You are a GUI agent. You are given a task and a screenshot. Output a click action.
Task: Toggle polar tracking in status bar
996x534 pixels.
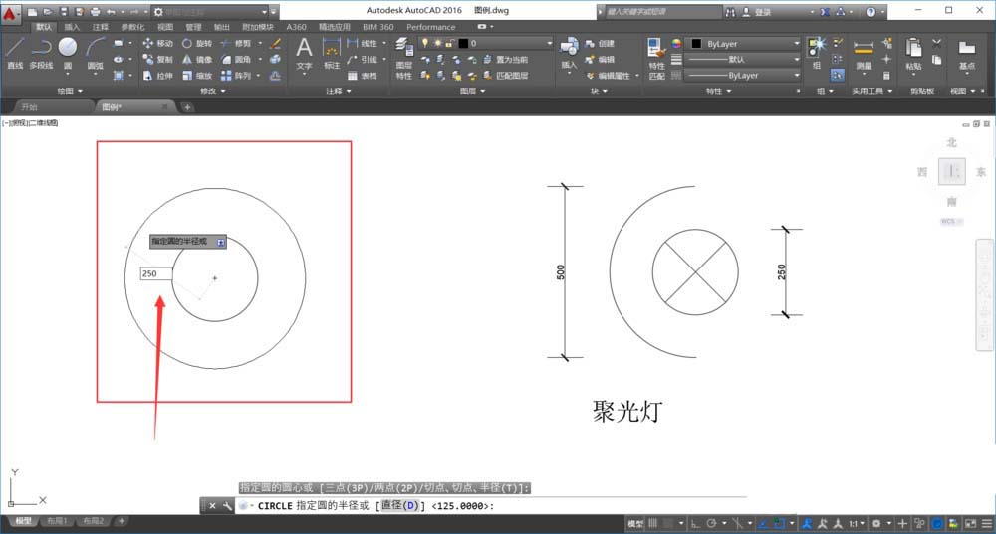pyautogui.click(x=711, y=523)
